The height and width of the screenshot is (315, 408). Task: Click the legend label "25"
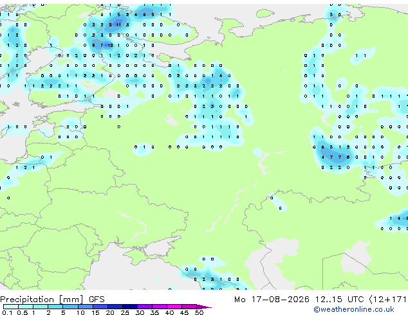click(x=125, y=312)
